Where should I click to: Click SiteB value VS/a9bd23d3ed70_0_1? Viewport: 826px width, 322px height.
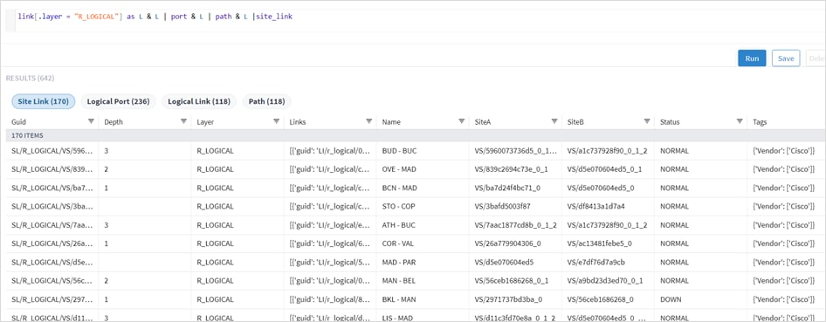(x=605, y=281)
